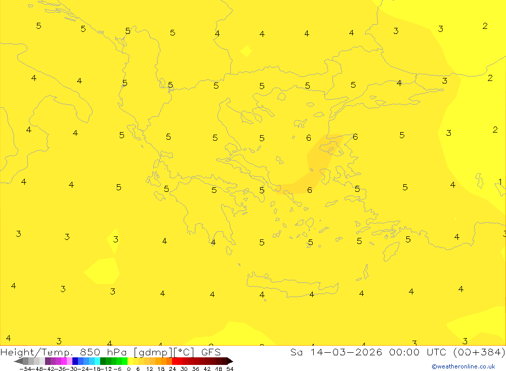Click the '42' legend scale value

tap(207, 369)
